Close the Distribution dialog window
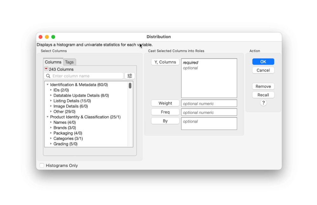Screen dimensions: 317x205 40,37
